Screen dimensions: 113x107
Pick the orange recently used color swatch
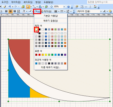[x=65, y=64]
